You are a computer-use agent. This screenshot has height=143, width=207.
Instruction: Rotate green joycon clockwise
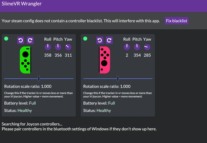30,41
